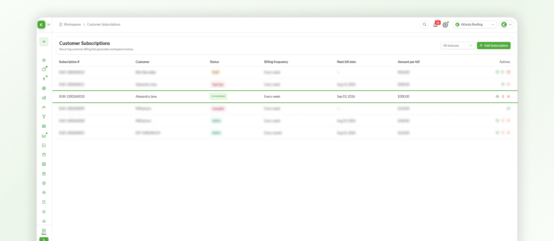The height and width of the screenshot is (241, 554).
Task: Open the home icon in sidebar
Action: 44,60
